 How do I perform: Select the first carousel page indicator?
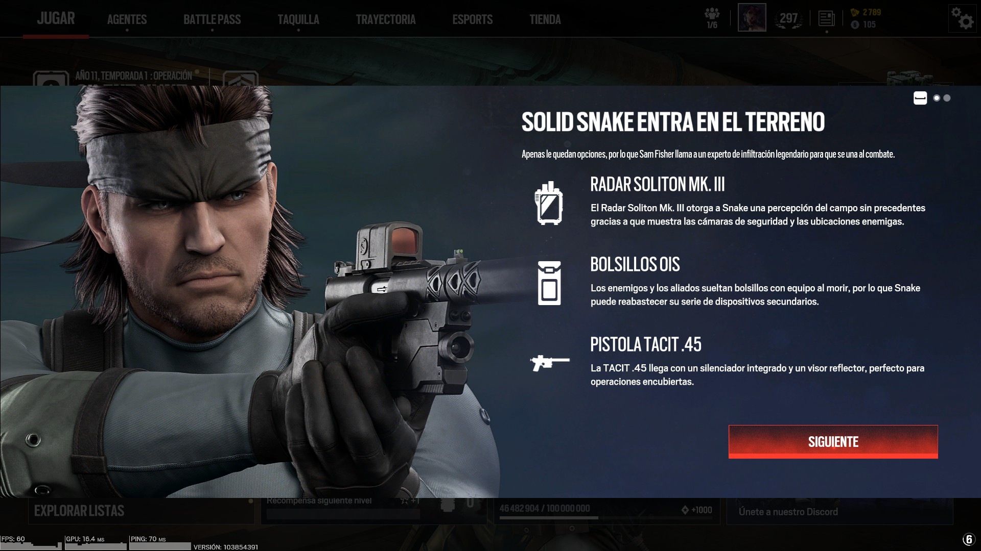(x=920, y=98)
